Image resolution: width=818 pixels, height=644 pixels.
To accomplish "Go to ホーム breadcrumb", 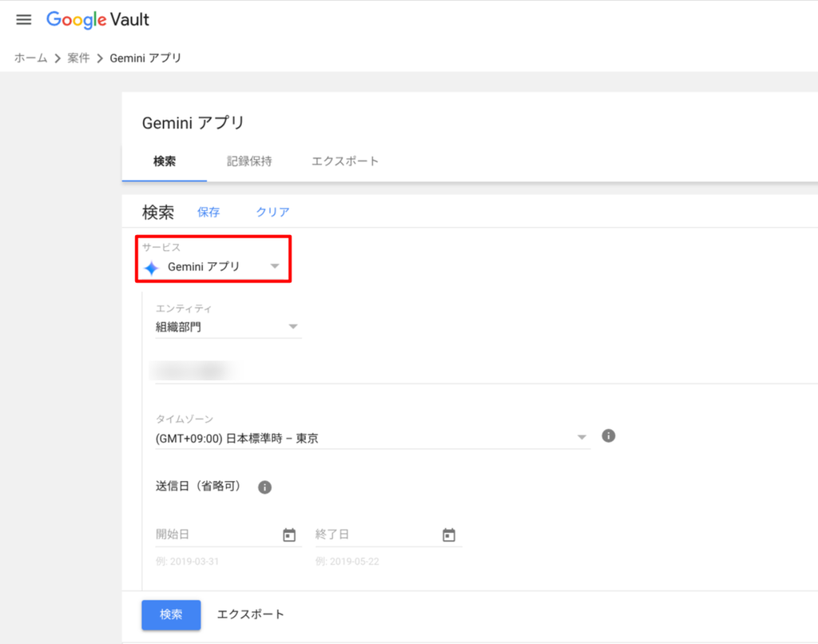I will coord(31,58).
